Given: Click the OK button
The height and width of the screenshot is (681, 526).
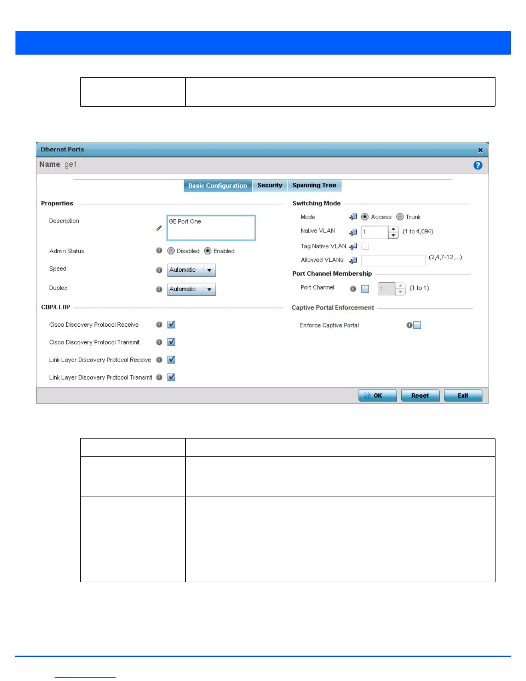Looking at the screenshot, I should click(378, 396).
